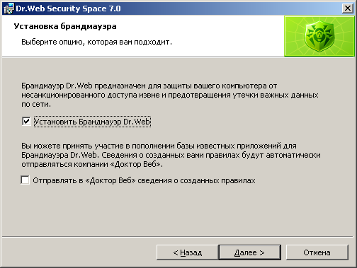
Task: Click the installer icon in the title bar
Action: click(8, 8)
